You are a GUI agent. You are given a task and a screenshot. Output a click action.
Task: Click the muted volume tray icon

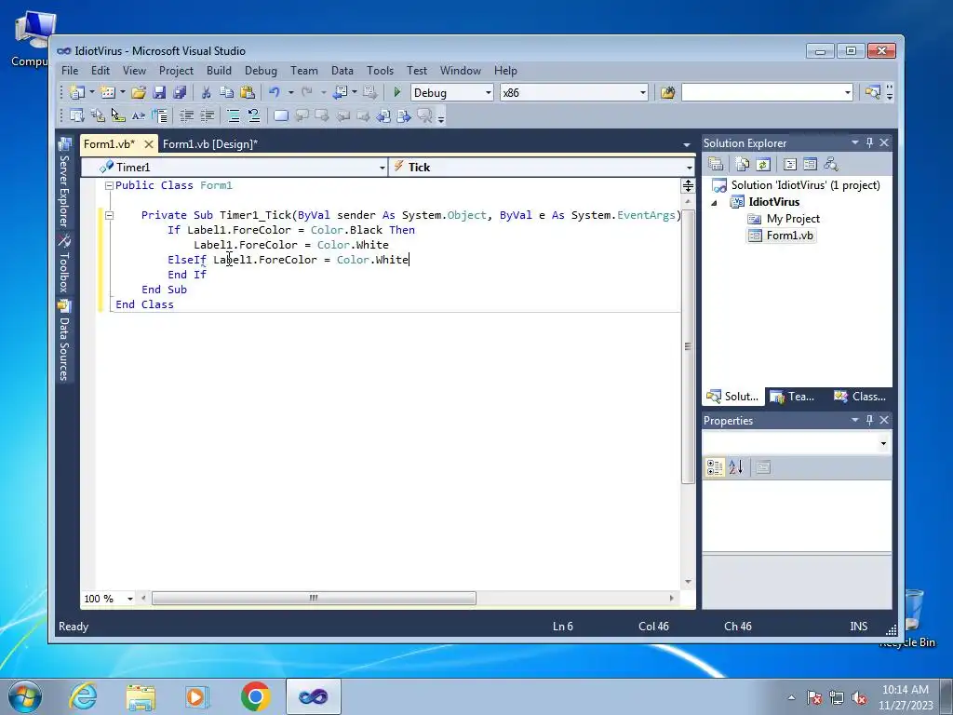tap(859, 698)
